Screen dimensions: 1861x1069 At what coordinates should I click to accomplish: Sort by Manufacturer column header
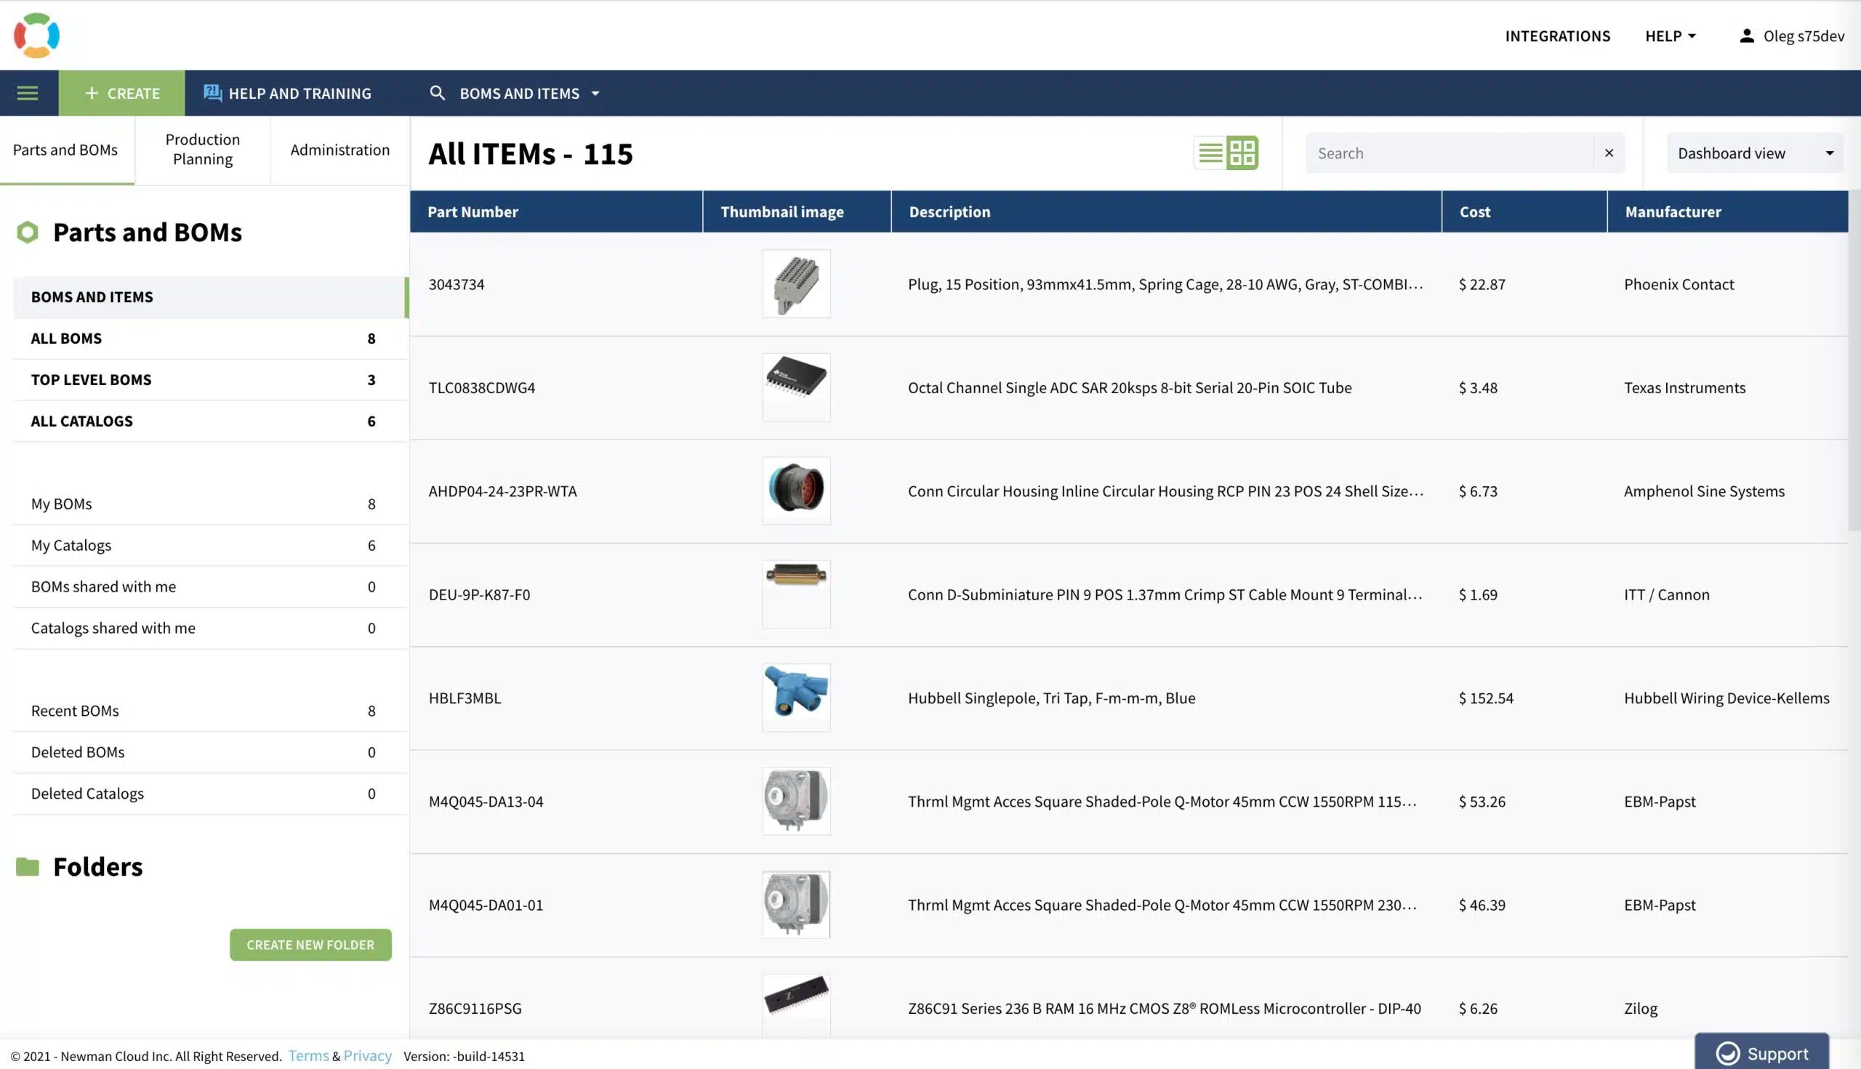pyautogui.click(x=1727, y=211)
